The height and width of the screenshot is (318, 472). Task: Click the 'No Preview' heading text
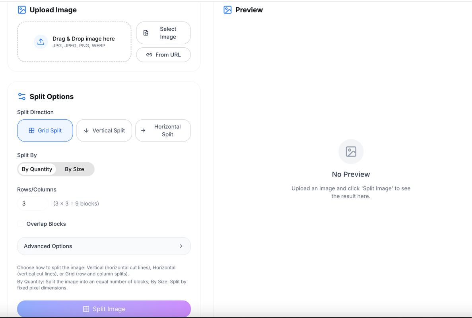click(x=351, y=175)
